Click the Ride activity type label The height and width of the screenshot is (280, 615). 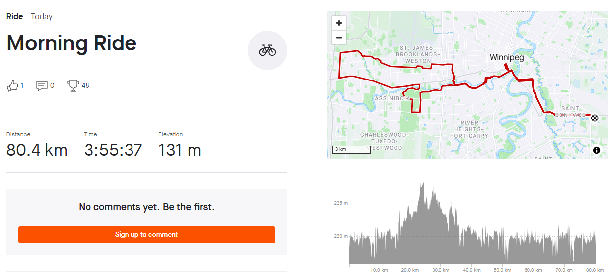pyautogui.click(x=15, y=17)
